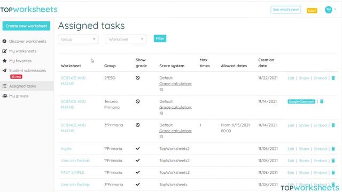This screenshot has width=342, height=192.
Task: Click the Student submissions paper-plane icon
Action: coord(4,70)
